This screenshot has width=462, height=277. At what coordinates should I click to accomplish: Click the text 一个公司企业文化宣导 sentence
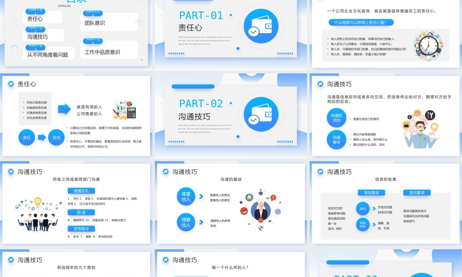(382, 11)
